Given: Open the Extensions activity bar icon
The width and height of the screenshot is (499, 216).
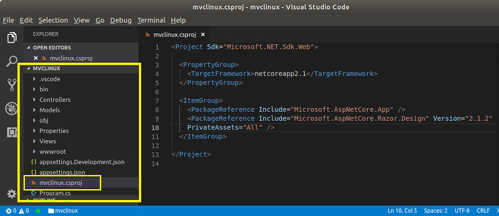Looking at the screenshot, I should pyautogui.click(x=12, y=132).
